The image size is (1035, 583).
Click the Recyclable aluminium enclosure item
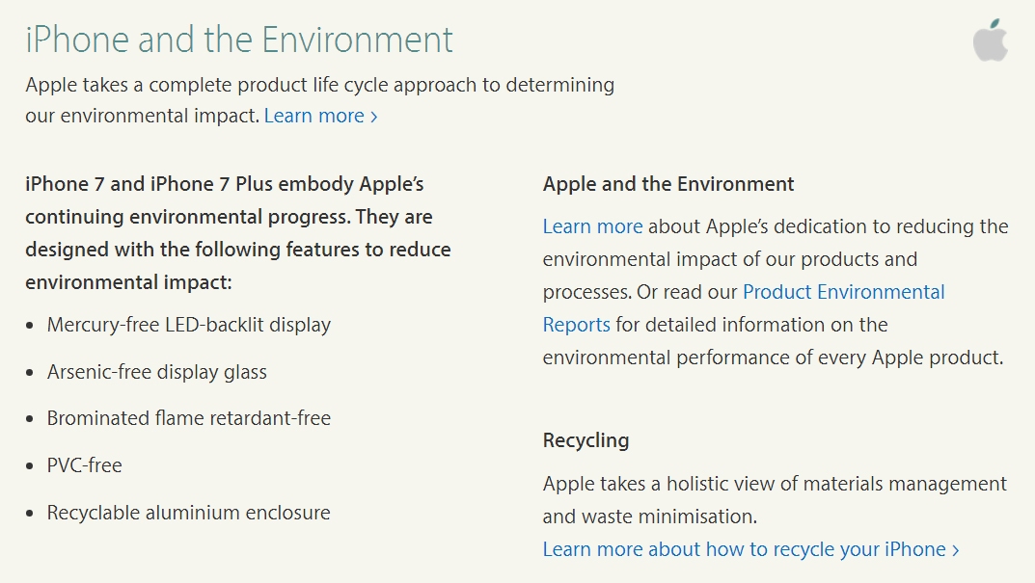click(x=189, y=513)
